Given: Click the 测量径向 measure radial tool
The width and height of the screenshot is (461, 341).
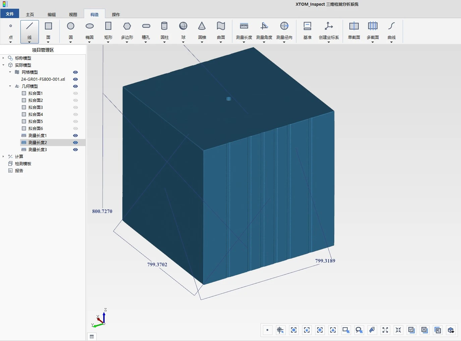Looking at the screenshot, I should (284, 31).
